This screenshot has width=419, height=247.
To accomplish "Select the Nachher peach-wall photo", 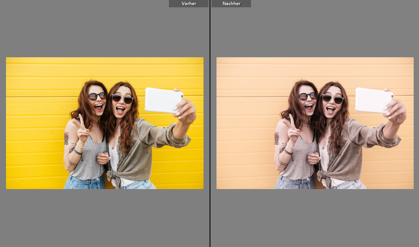I will click(x=315, y=123).
